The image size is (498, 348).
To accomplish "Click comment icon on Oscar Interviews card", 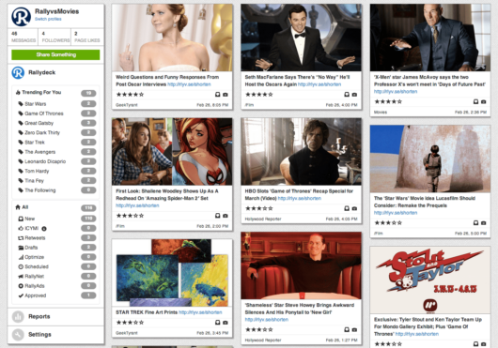I will tap(218, 95).
